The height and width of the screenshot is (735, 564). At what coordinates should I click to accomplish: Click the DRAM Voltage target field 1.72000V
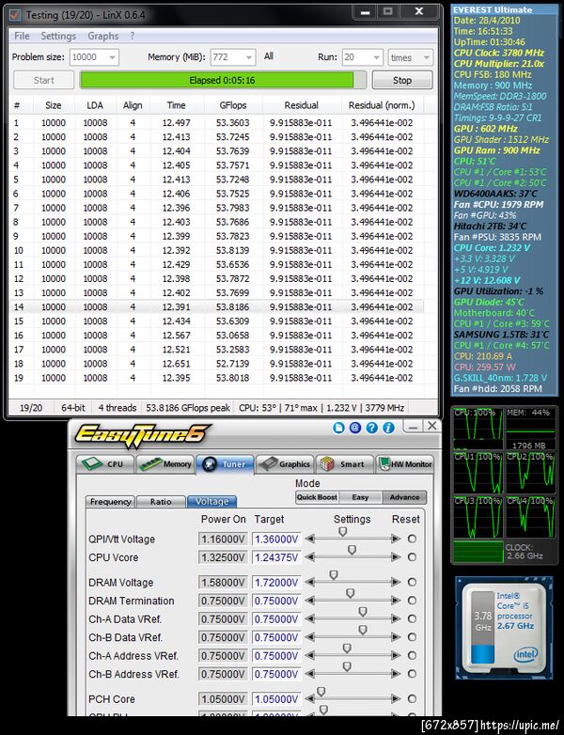(276, 582)
